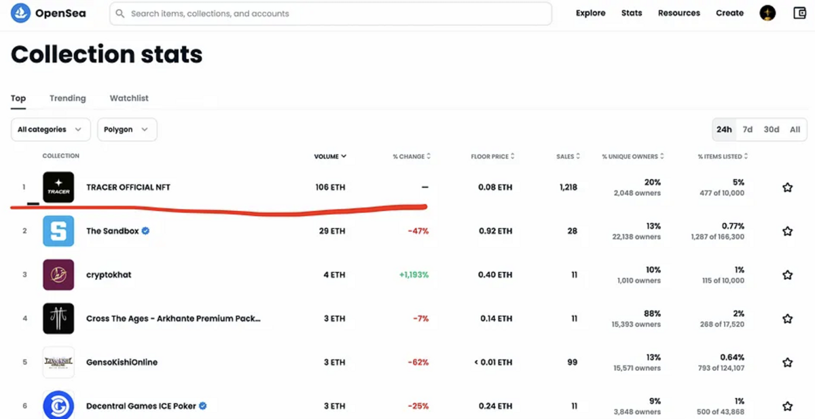Open Decentral Games ICE Poker logo

pyautogui.click(x=58, y=405)
